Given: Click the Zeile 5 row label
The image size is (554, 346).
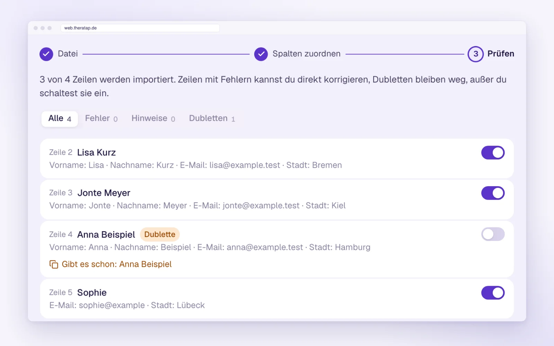Looking at the screenshot, I should point(61,293).
